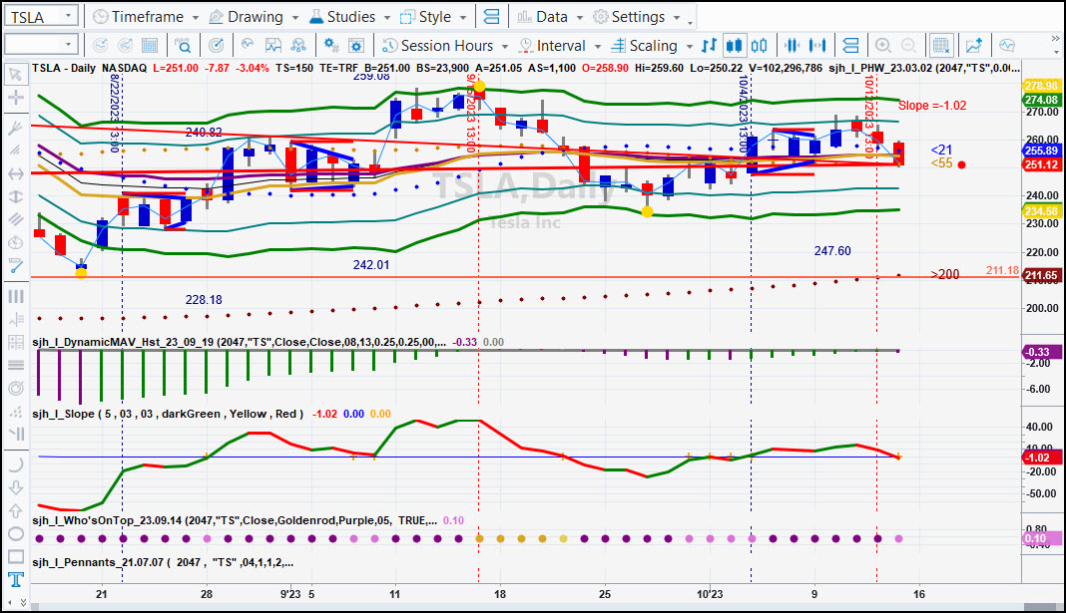Select the trendline drawing tool

pyautogui.click(x=15, y=265)
